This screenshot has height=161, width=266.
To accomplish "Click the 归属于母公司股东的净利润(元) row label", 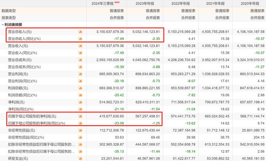I will point(32,116).
